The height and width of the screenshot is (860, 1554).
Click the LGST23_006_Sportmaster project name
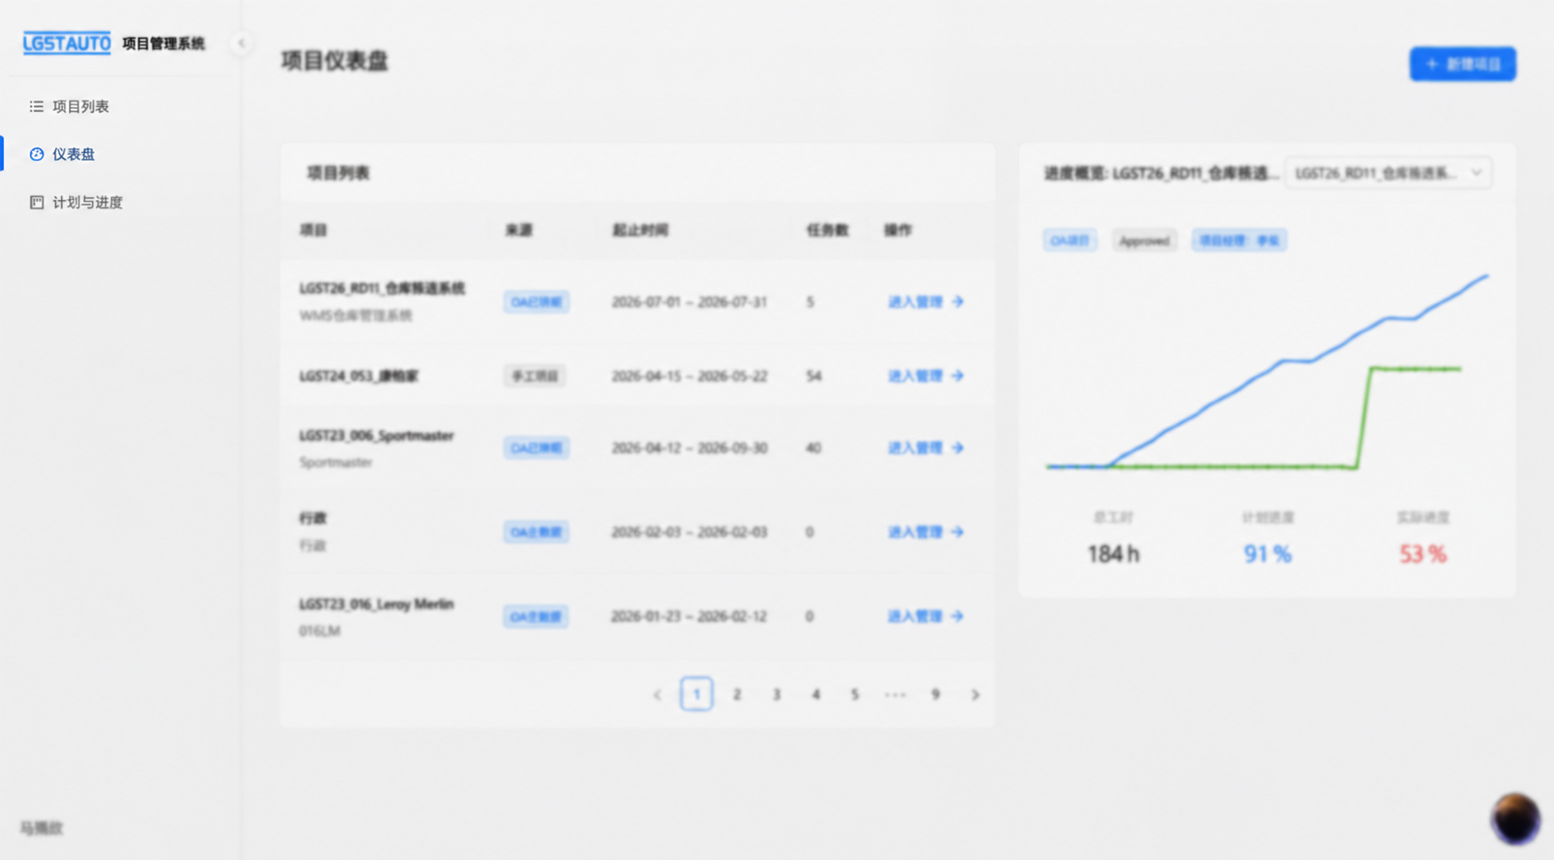[x=376, y=435]
